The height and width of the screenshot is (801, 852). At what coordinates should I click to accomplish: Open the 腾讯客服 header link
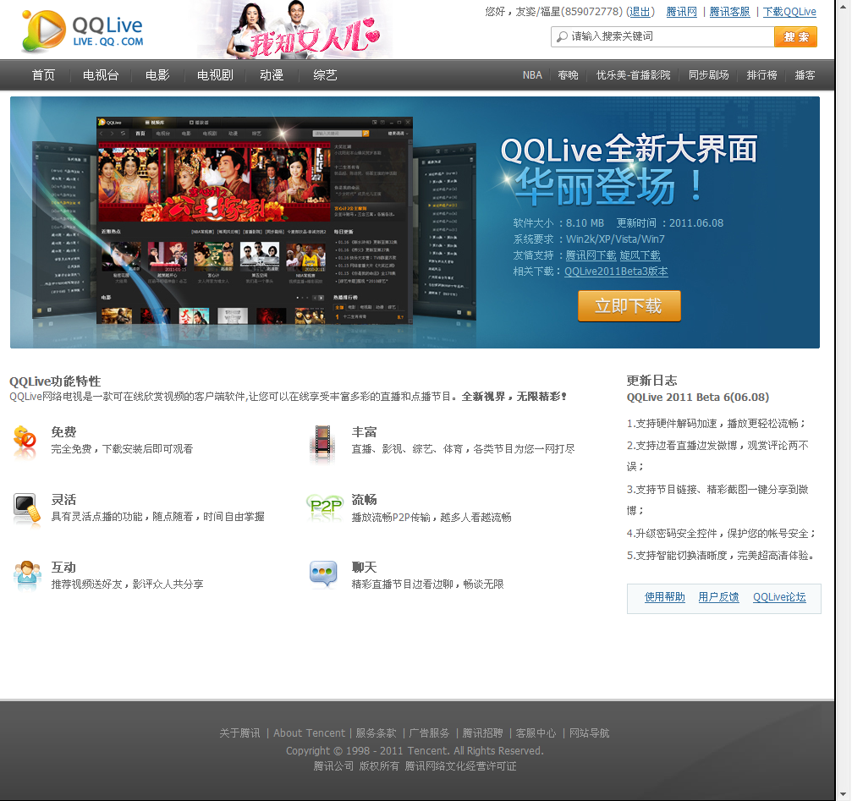click(x=730, y=11)
